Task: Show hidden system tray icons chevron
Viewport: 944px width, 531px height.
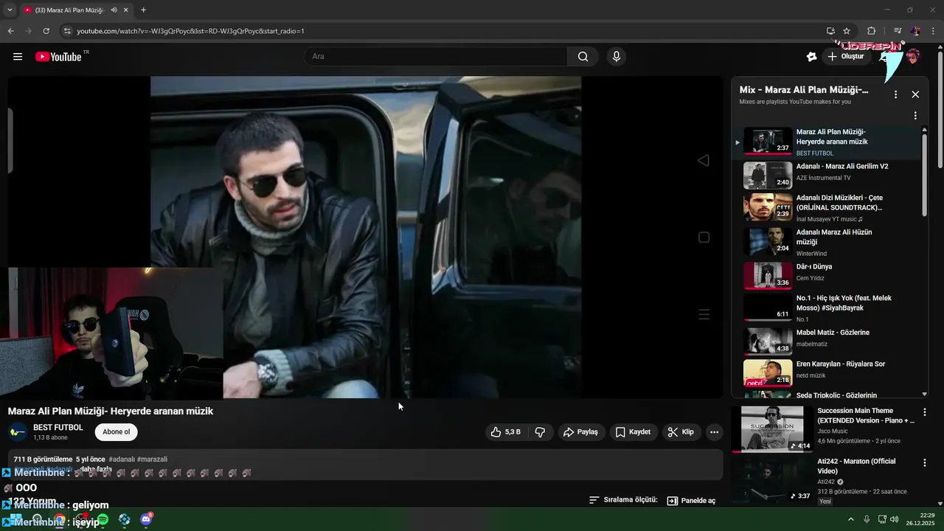Action: point(850,520)
